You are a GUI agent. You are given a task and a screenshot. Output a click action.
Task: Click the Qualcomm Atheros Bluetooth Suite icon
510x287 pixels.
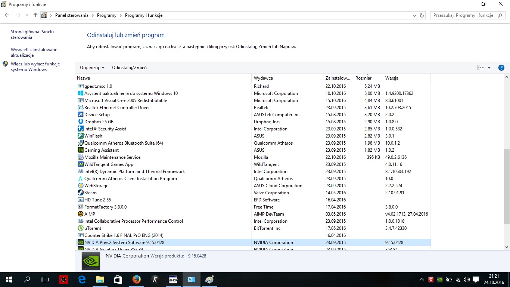coord(80,143)
